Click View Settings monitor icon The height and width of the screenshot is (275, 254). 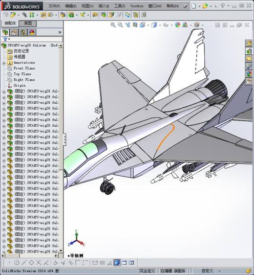(x=196, y=25)
